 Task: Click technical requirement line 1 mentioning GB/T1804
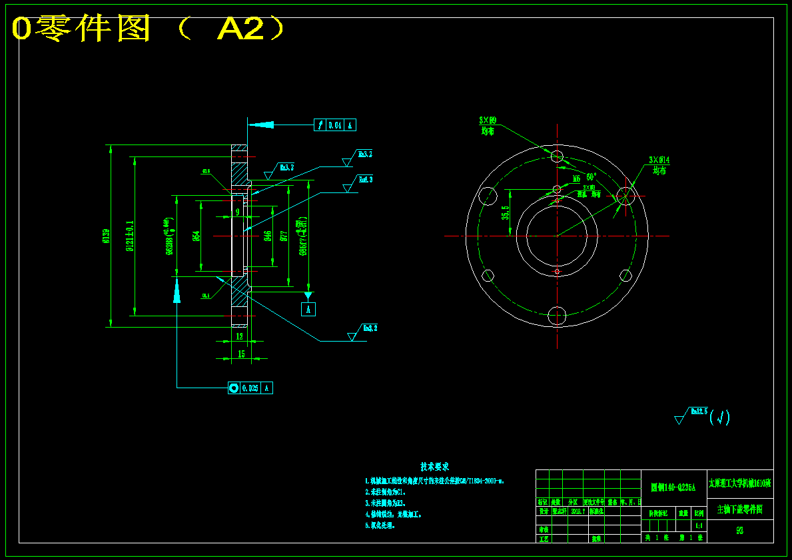(x=435, y=481)
